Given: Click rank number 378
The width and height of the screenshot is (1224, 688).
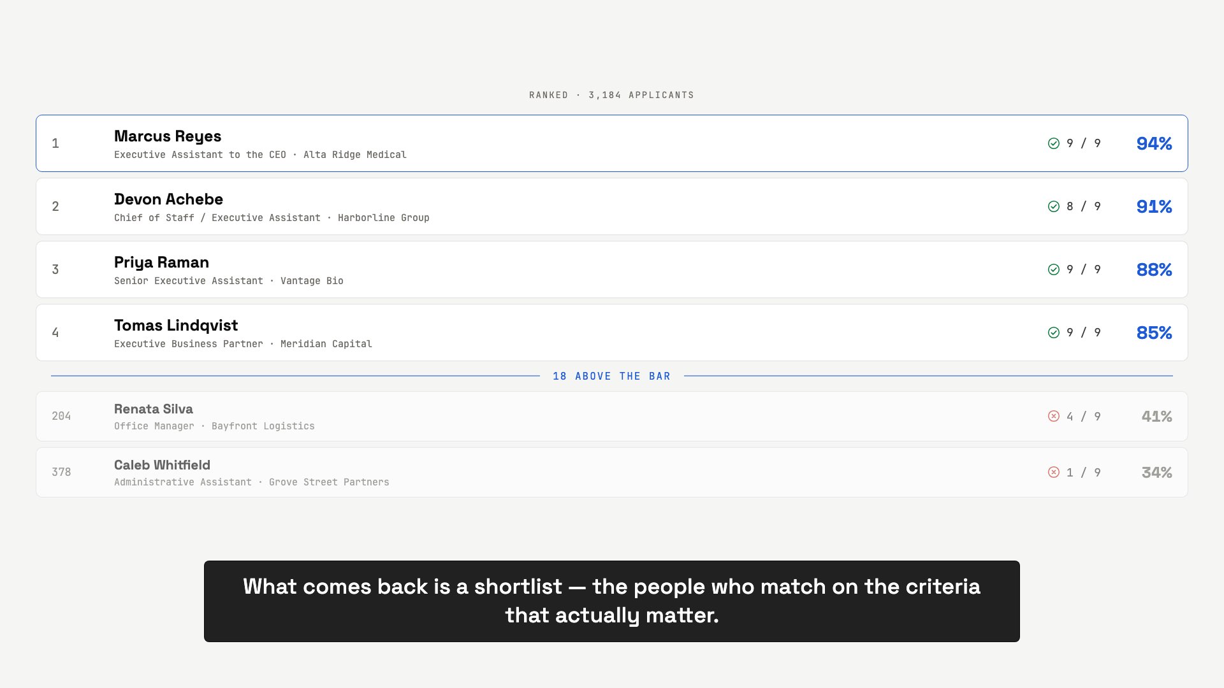Looking at the screenshot, I should point(61,472).
